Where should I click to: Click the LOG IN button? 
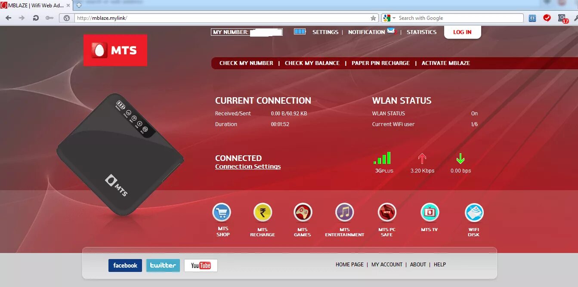pos(462,32)
